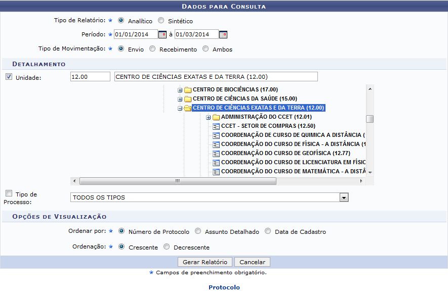Click the Química a Distância unit icon
This screenshot has height=298, width=448.
pos(216,135)
